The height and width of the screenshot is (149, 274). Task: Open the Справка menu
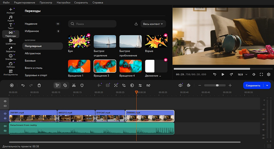[98, 3]
